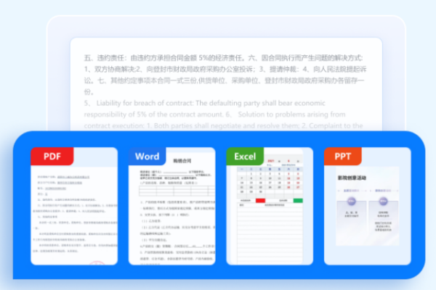Open the PDF document thumbnail card
Screen dimensions: 436x290
pos(74,206)
